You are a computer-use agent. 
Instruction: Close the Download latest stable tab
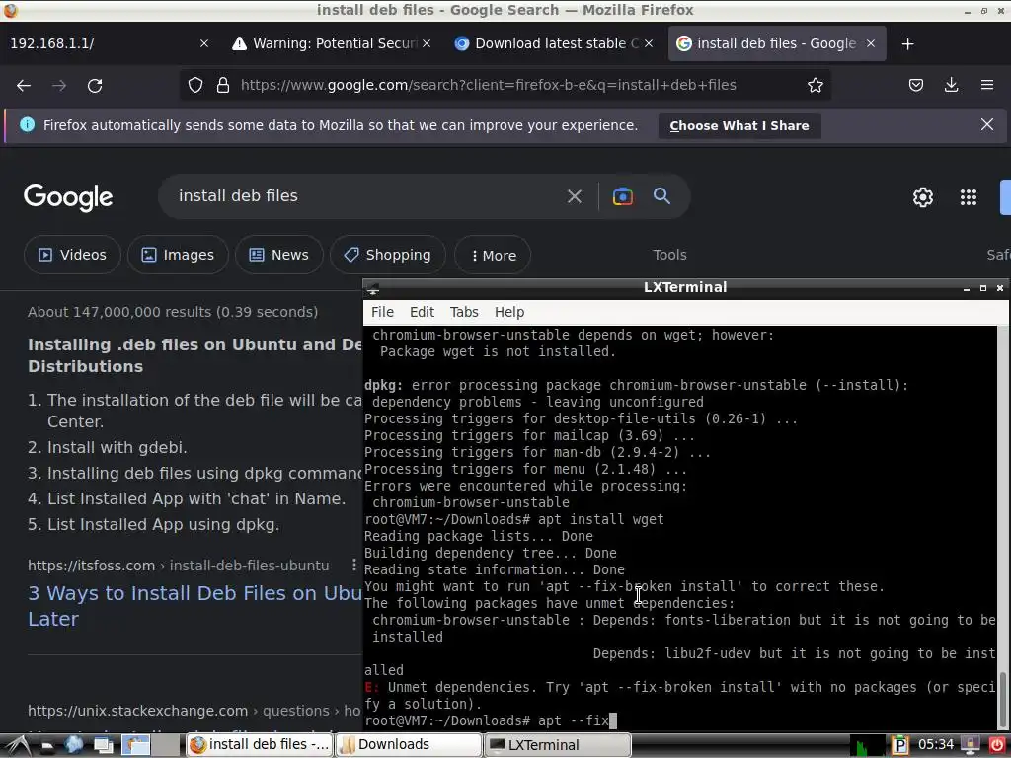[x=649, y=43]
